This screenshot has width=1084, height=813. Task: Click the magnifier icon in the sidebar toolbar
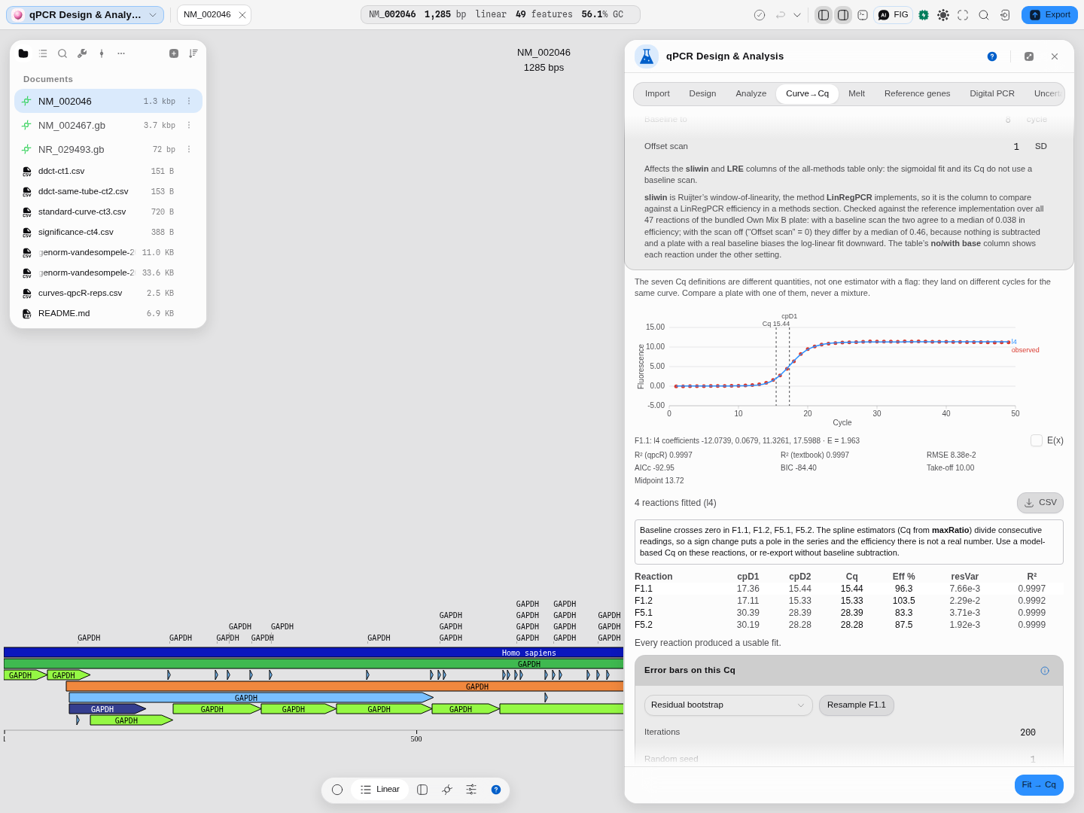coord(62,53)
